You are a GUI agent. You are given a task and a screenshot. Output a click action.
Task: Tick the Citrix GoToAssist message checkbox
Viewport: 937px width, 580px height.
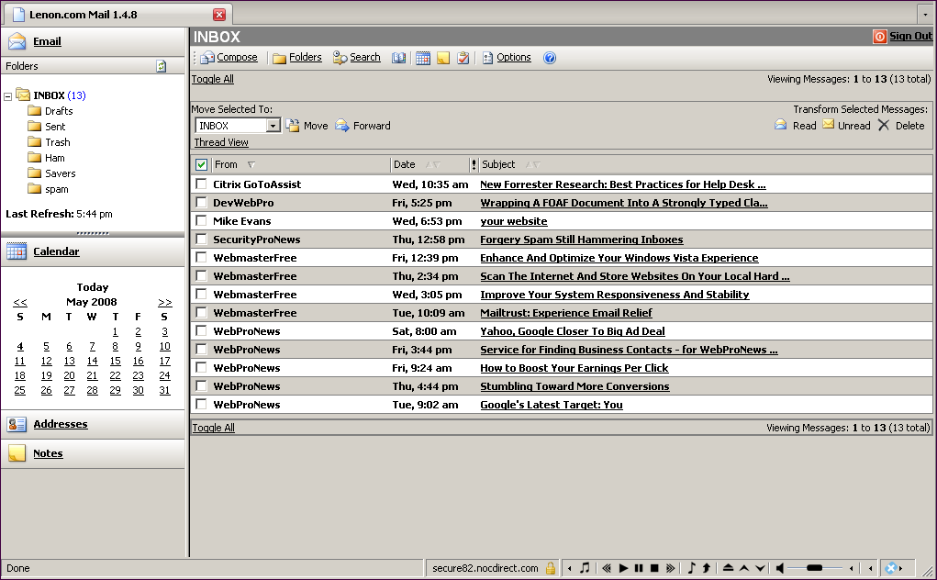201,184
